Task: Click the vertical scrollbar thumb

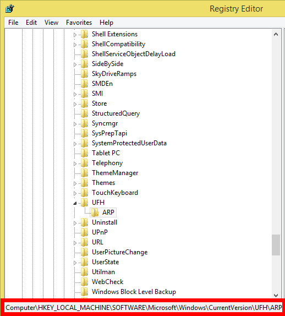Action: [276, 245]
